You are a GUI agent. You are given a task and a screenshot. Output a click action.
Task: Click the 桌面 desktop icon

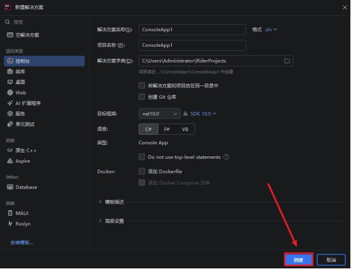point(10,82)
